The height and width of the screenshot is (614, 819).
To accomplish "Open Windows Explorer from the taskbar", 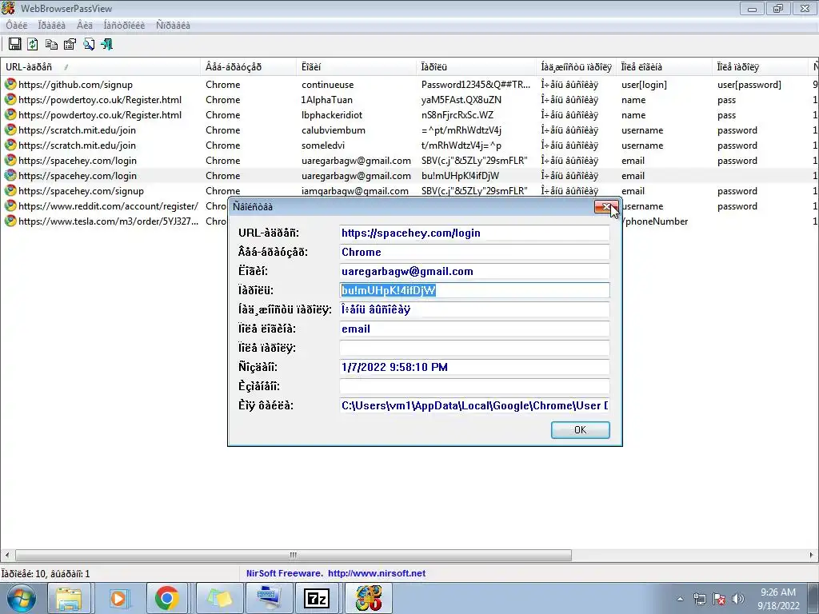I will click(69, 598).
